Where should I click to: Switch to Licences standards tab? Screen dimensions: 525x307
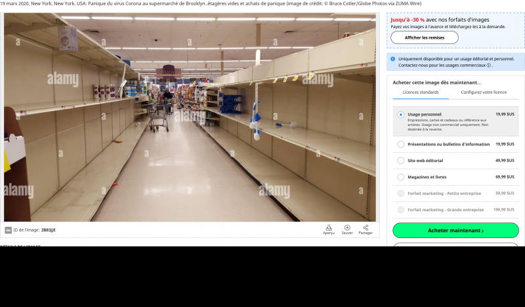point(420,92)
